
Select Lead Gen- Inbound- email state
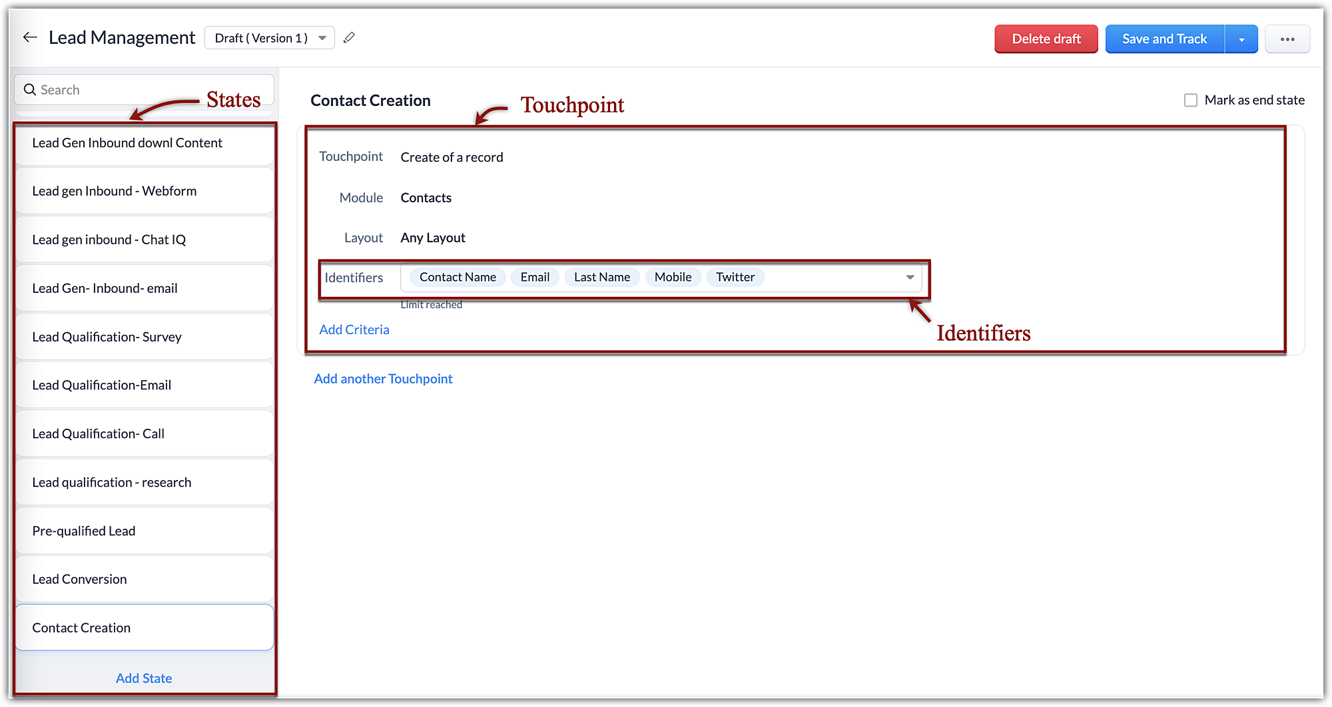point(144,288)
